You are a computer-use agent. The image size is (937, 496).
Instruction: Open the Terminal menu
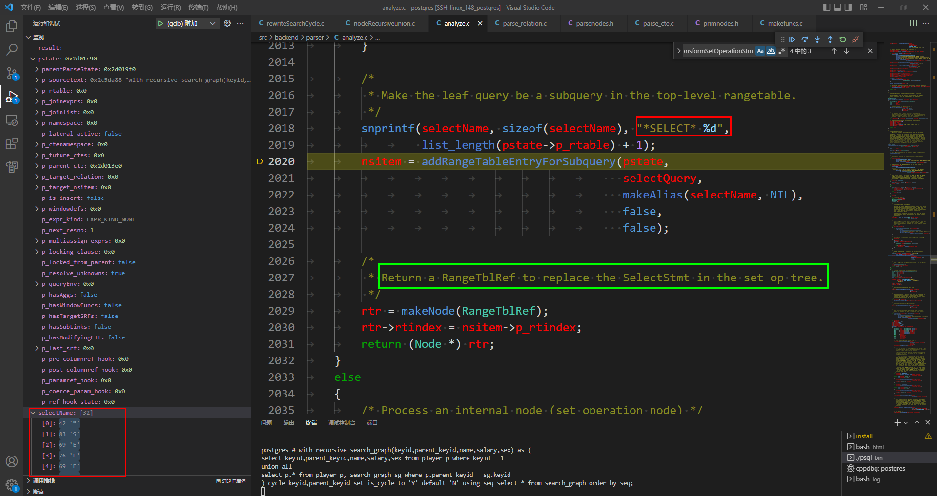click(198, 7)
